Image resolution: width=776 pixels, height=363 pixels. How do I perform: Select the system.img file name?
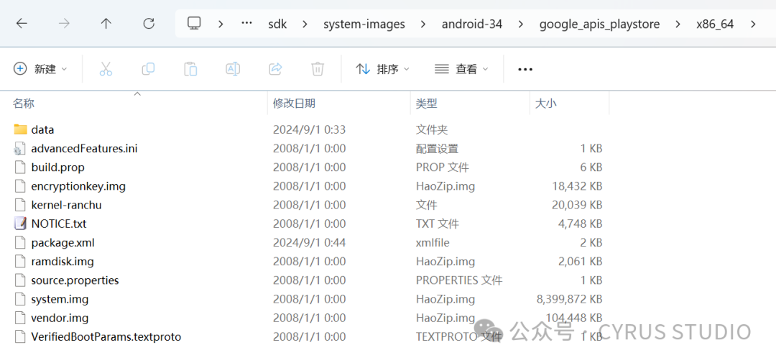click(x=60, y=299)
